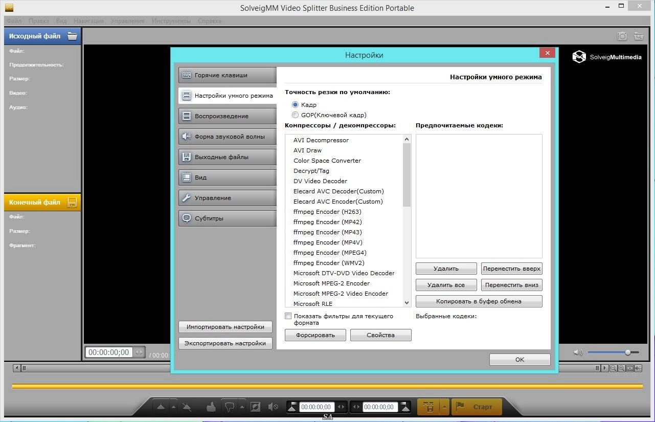Click the mute audio icon in bottom toolbar
Image resolution: width=655 pixels, height=422 pixels.
(x=273, y=407)
